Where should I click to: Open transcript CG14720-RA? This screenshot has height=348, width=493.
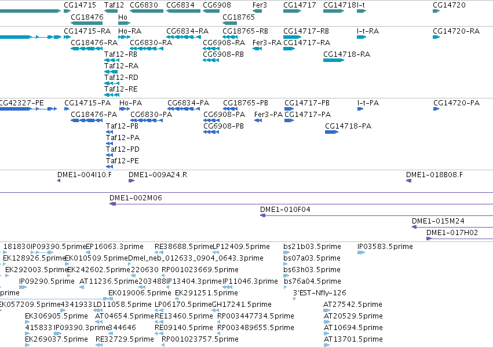pyautogui.click(x=457, y=31)
